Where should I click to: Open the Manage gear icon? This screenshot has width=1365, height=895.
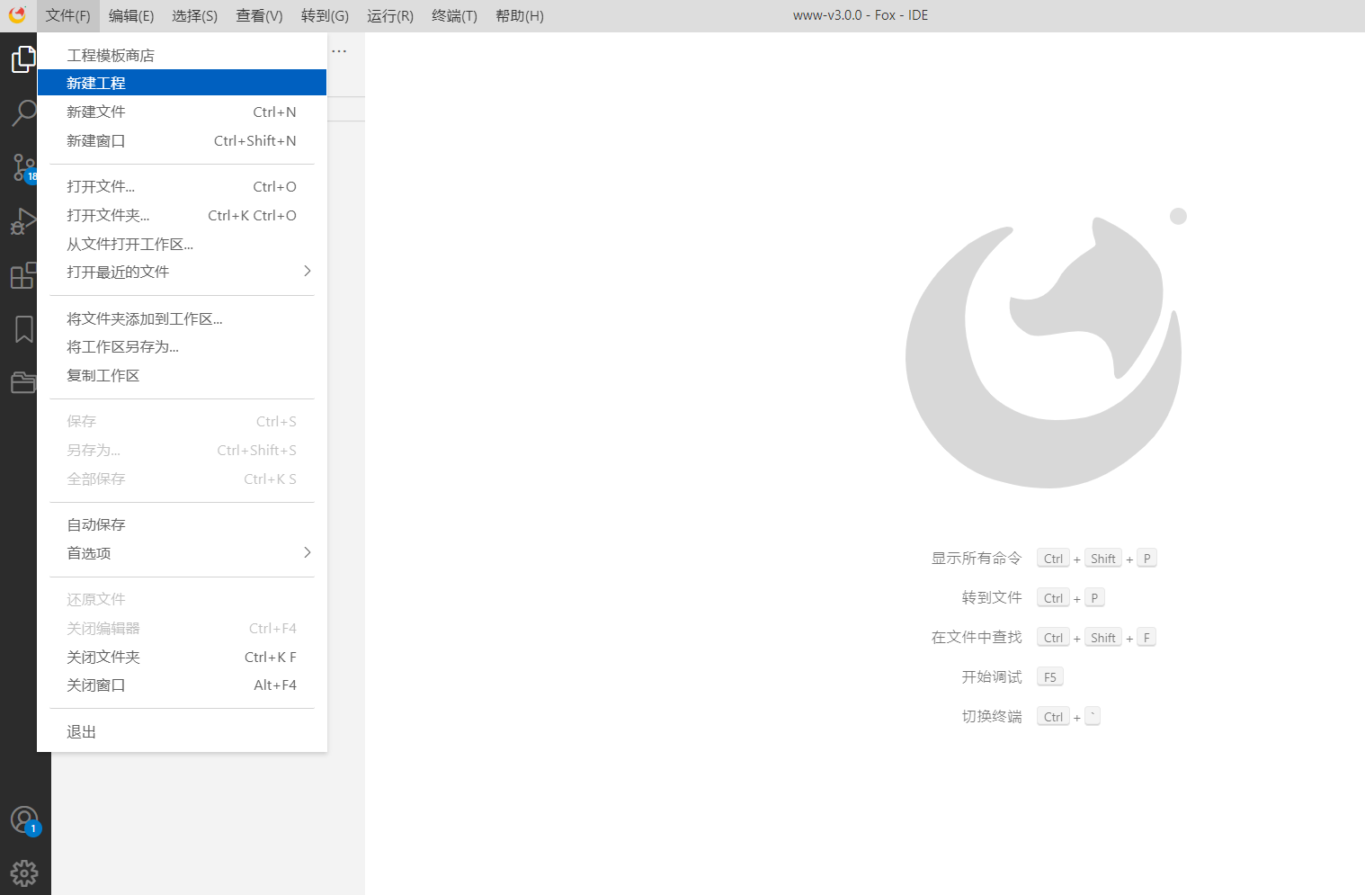(x=24, y=873)
